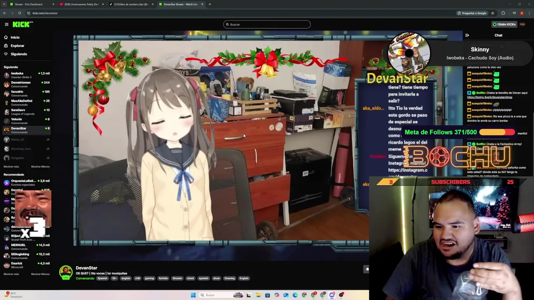Open Siguiendo in sidebar
Image resolution: width=534 pixels, height=300 pixels.
coord(19,54)
